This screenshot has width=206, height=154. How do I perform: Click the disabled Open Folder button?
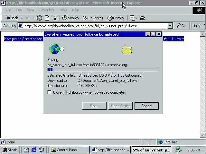click(120, 106)
